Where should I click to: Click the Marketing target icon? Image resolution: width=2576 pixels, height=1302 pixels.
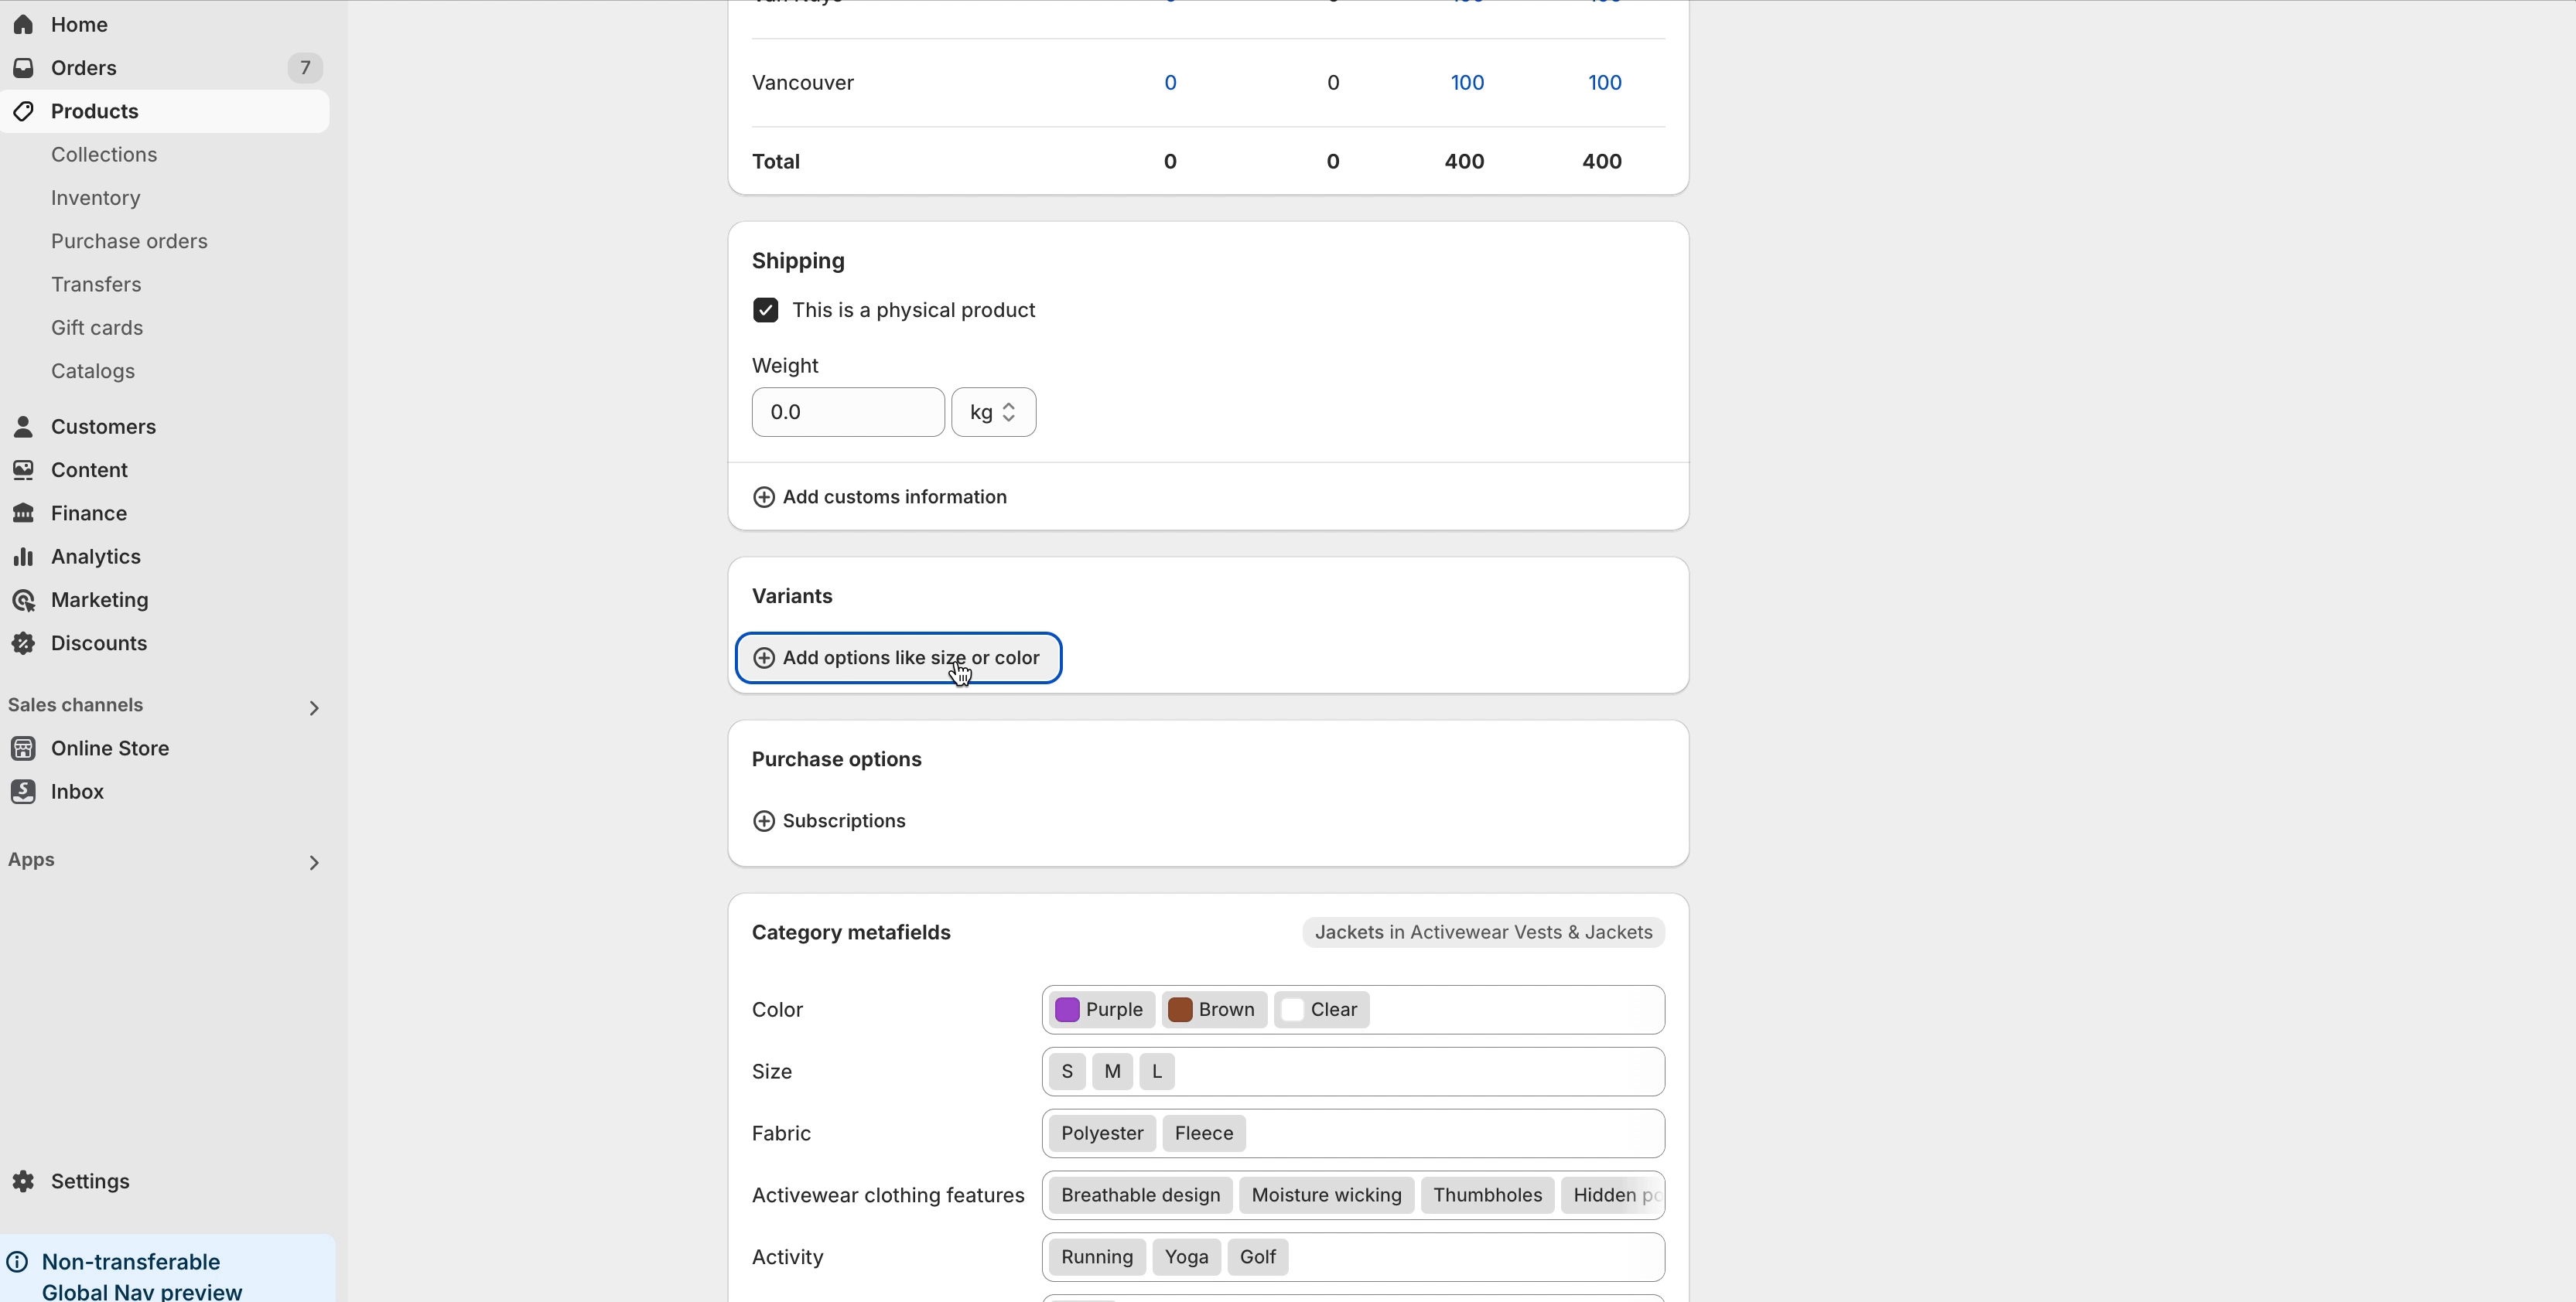(23, 601)
